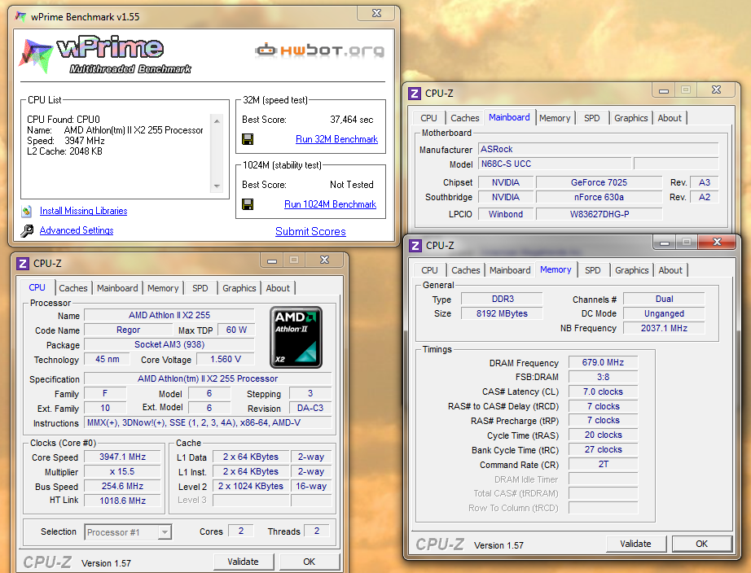Screen dimensions: 751x573
Task: Click the N68C-S UCC model field
Action: click(554, 164)
